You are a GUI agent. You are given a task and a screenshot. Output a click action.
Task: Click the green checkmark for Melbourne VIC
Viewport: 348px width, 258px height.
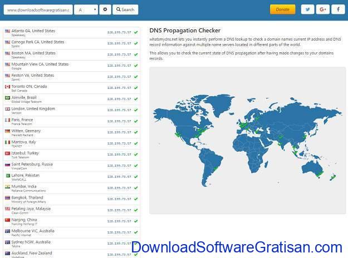pos(136,232)
